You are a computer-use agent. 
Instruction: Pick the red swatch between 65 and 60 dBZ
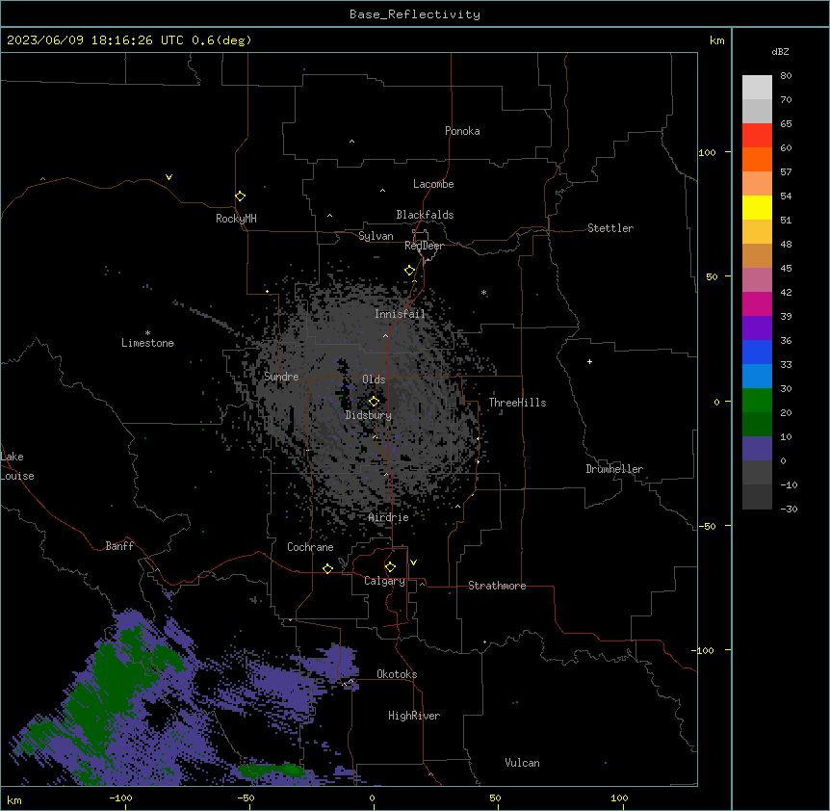pos(757,135)
